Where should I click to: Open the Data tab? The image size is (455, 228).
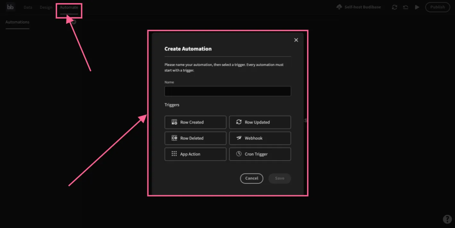click(28, 7)
